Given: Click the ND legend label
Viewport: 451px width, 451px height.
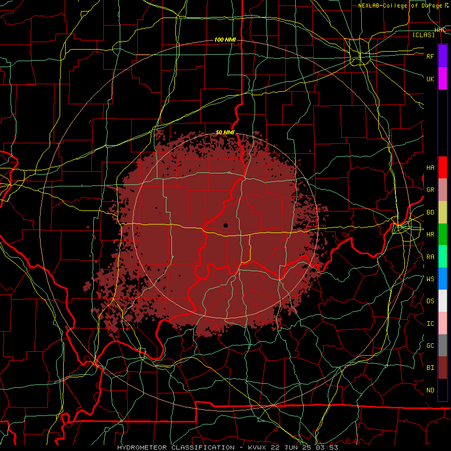Looking at the screenshot, I should click(430, 390).
